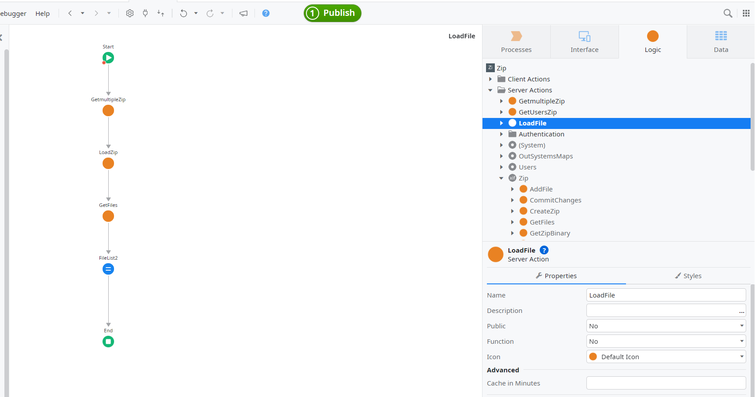Viewport: 755px width, 397px height.
Task: Open the Public dropdown
Action: pyautogui.click(x=666, y=326)
